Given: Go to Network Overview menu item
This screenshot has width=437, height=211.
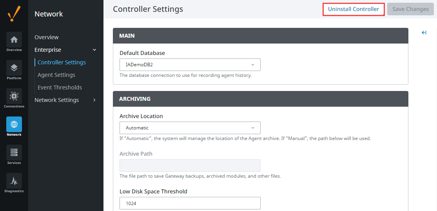Looking at the screenshot, I should coord(47,37).
